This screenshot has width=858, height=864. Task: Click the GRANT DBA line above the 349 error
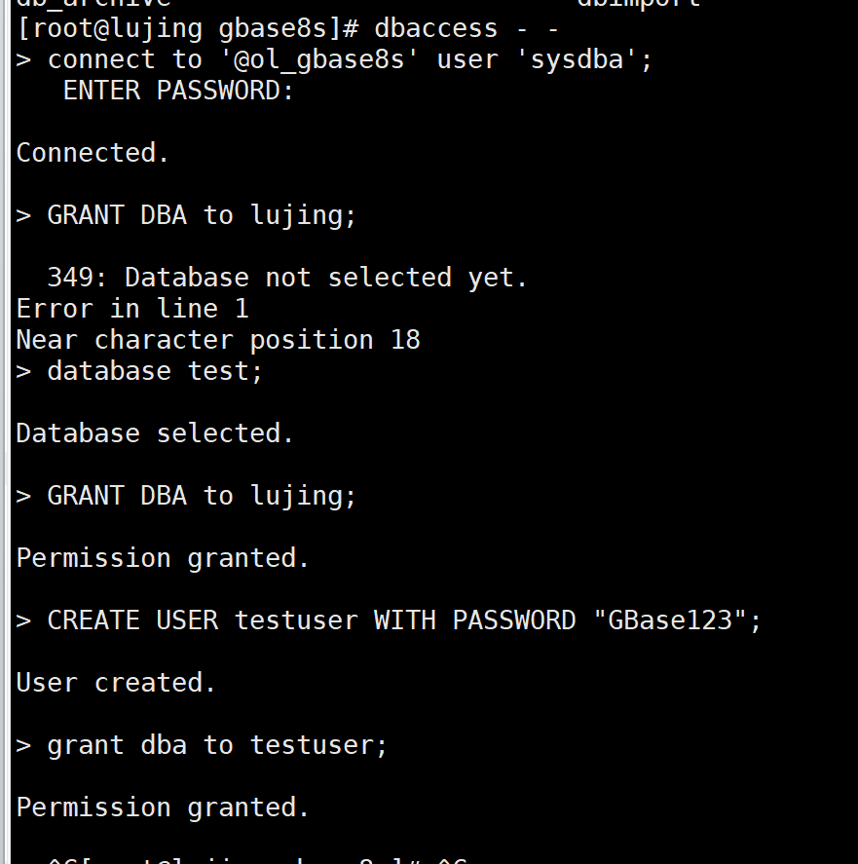tap(202, 215)
